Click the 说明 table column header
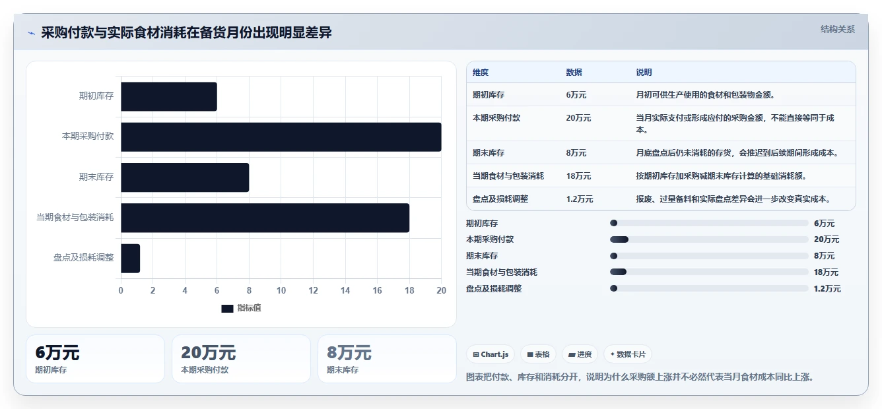This screenshot has height=409, width=882. point(644,73)
